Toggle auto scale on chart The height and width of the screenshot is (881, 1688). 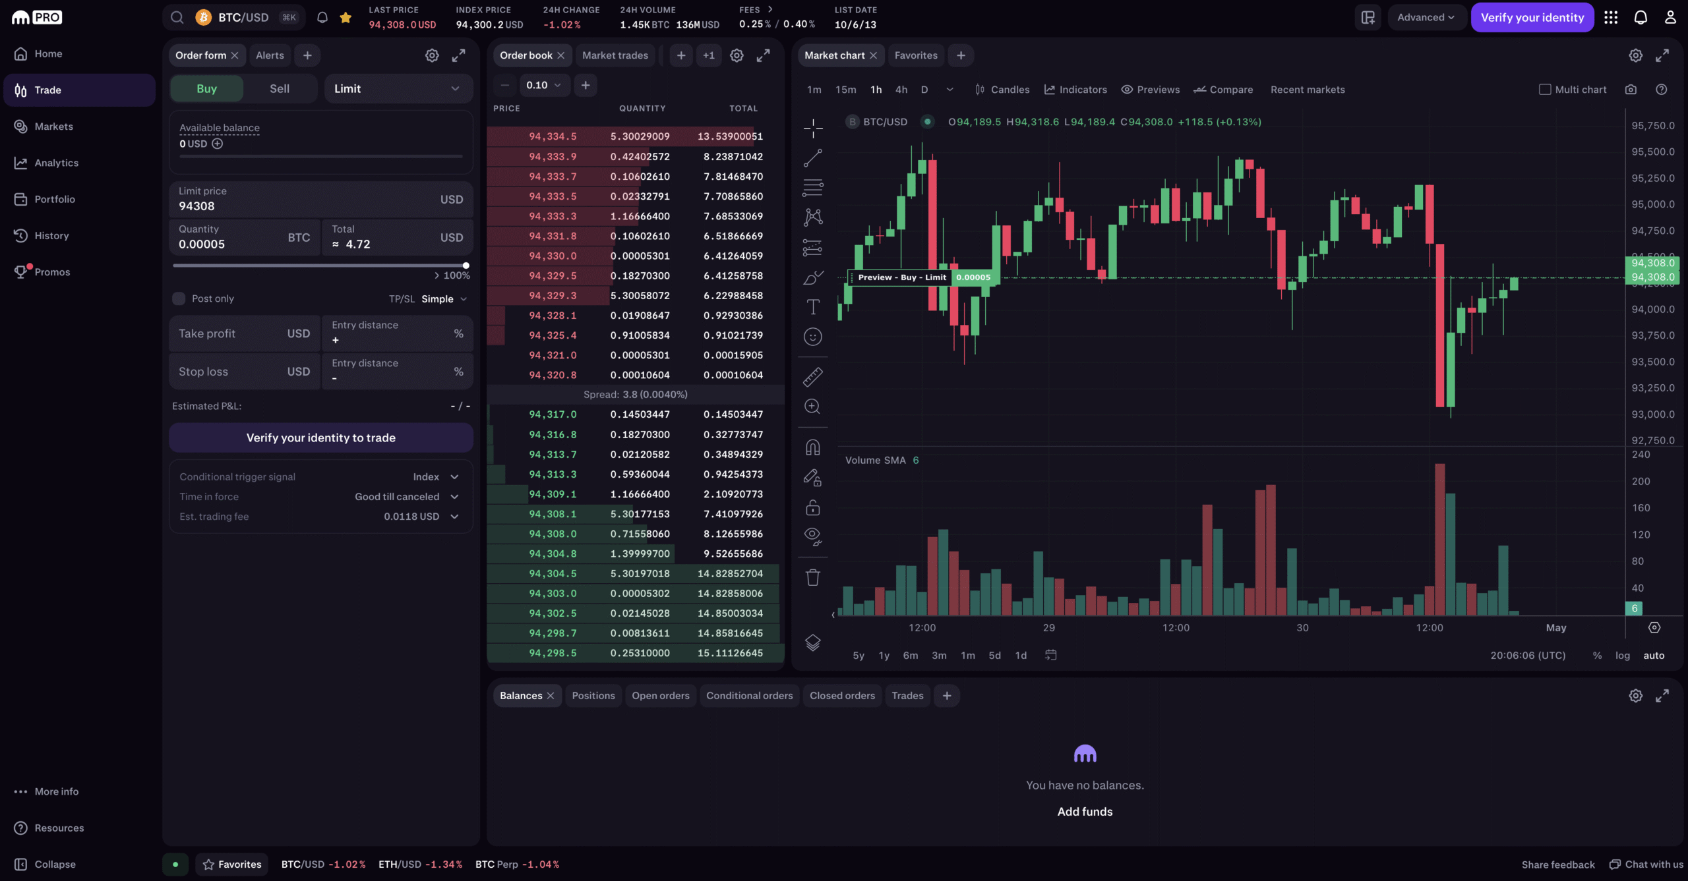(x=1654, y=656)
